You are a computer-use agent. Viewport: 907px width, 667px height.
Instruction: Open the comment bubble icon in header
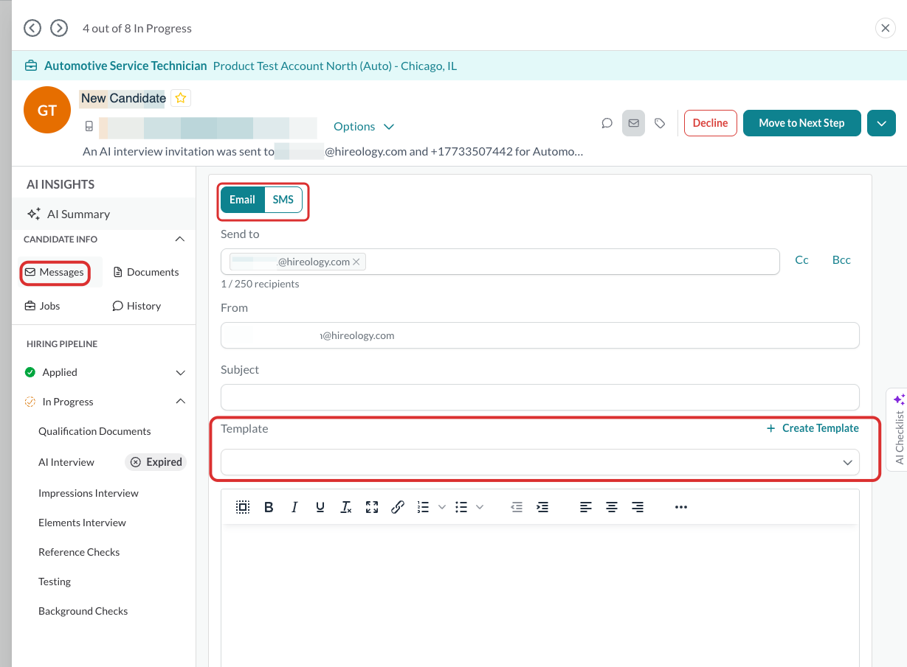click(607, 123)
